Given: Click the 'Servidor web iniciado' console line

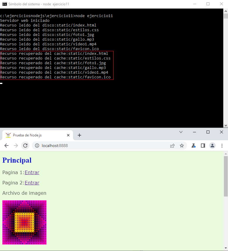Looking at the screenshot, I should pyautogui.click(x=25, y=21).
